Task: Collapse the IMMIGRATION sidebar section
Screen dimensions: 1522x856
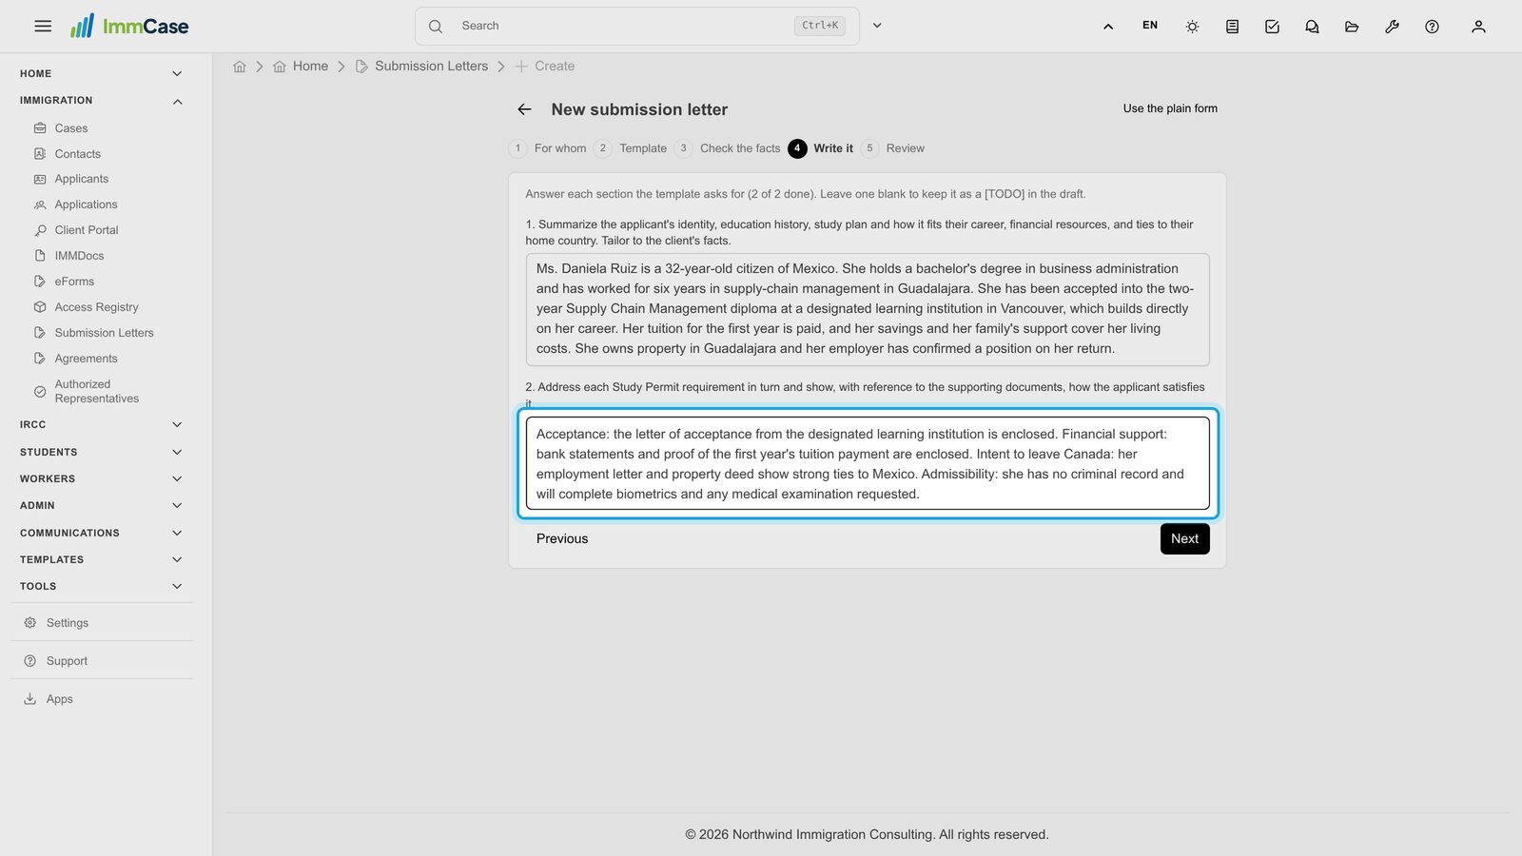Action: point(102,101)
